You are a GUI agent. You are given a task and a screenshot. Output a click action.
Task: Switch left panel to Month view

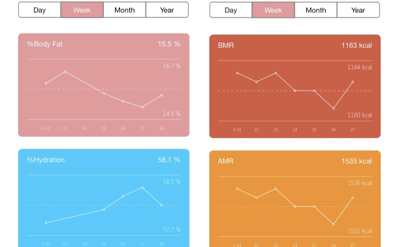tap(124, 10)
